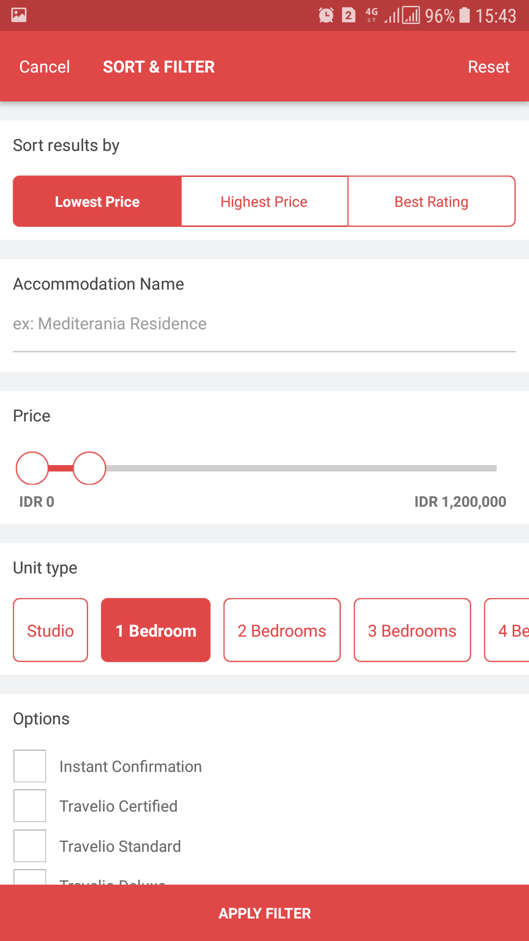
Task: Pick the 3 Bedrooms unit type
Action: tap(412, 630)
